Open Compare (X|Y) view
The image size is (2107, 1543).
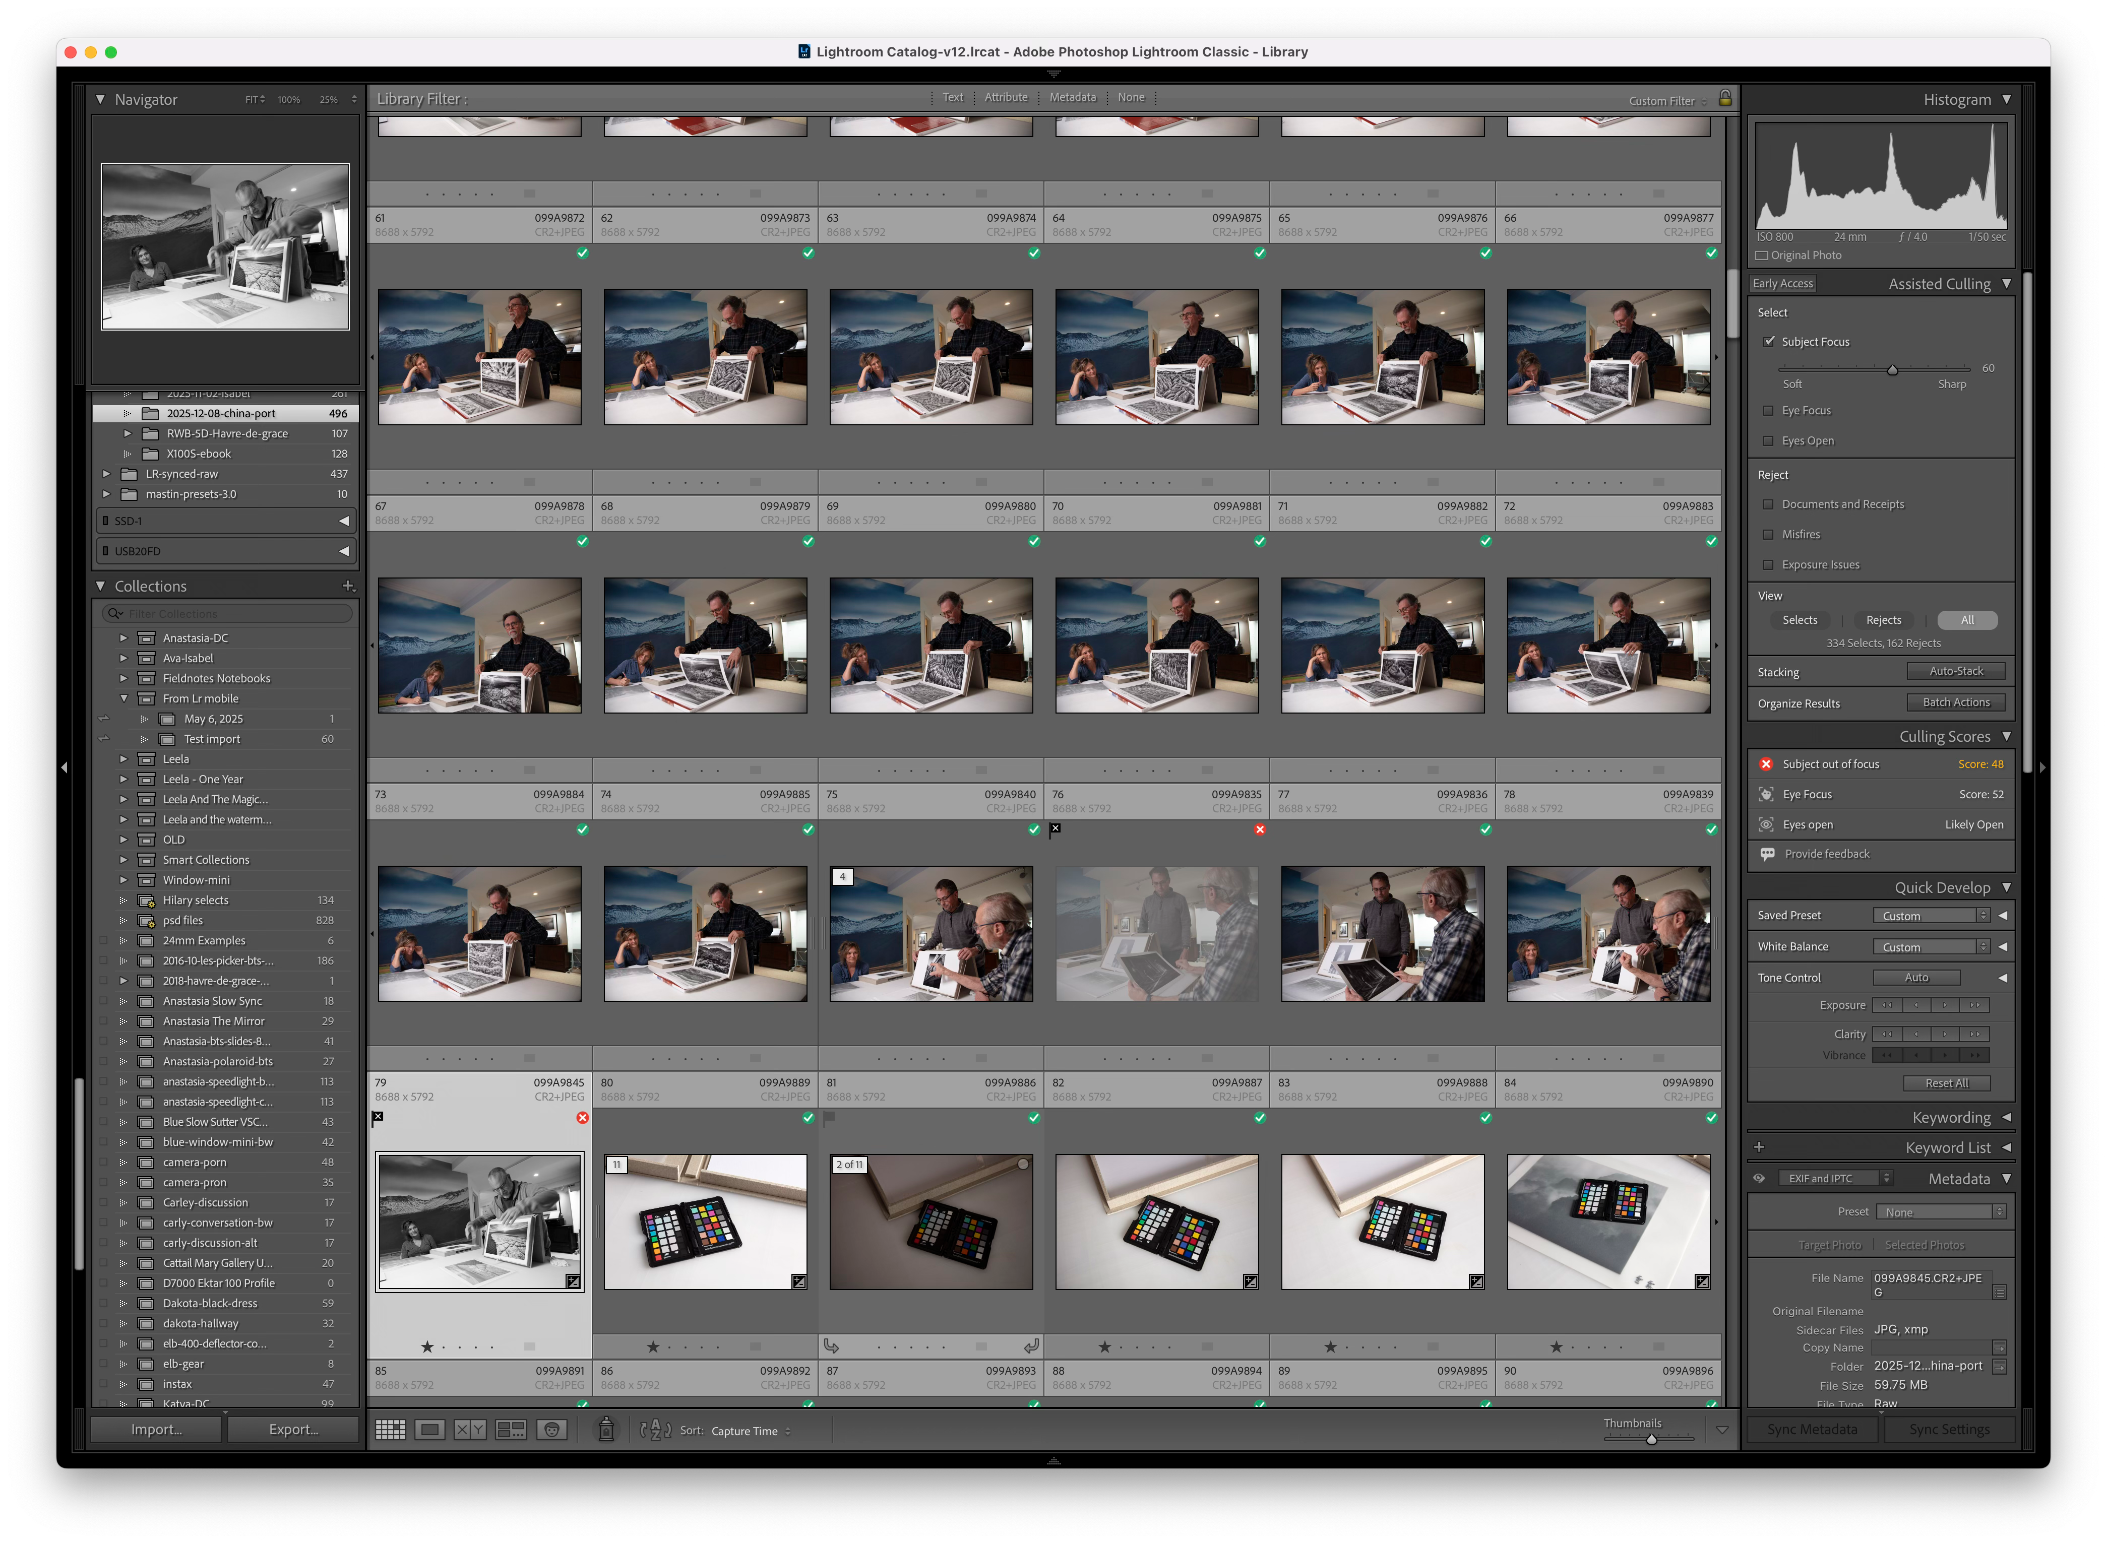470,1430
